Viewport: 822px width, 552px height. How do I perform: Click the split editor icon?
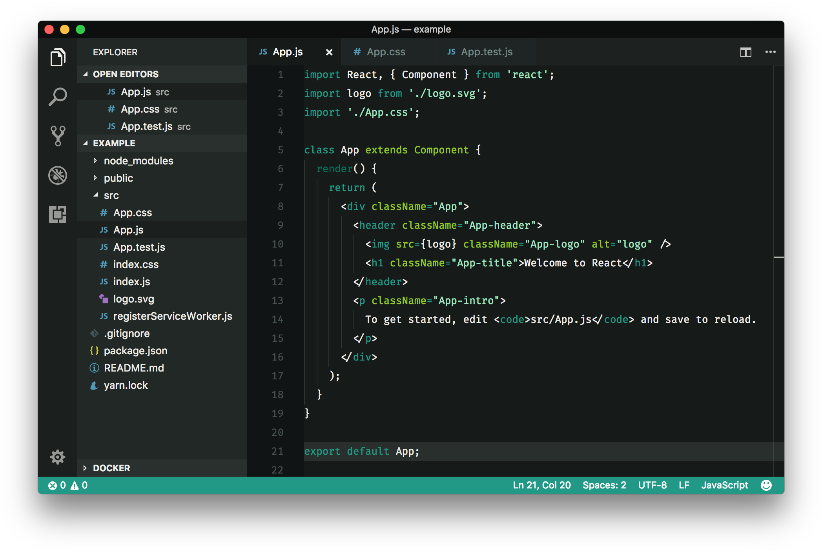745,52
